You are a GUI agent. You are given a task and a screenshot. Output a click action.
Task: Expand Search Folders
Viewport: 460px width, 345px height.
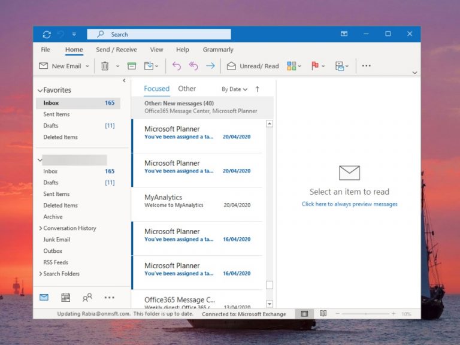tap(41, 274)
